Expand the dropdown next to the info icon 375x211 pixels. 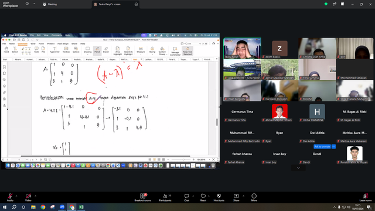(34, 4)
